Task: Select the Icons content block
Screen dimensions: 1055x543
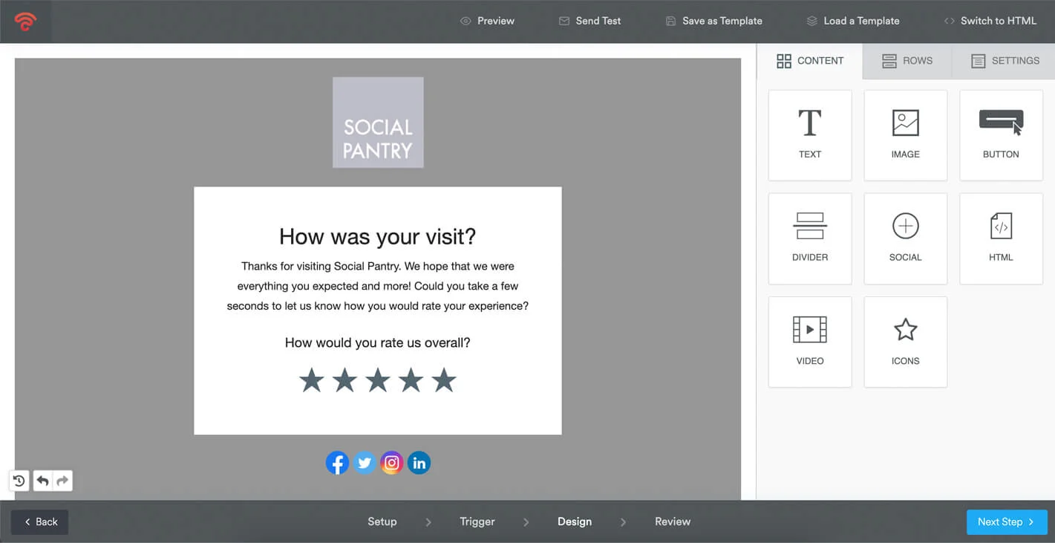Action: click(906, 342)
